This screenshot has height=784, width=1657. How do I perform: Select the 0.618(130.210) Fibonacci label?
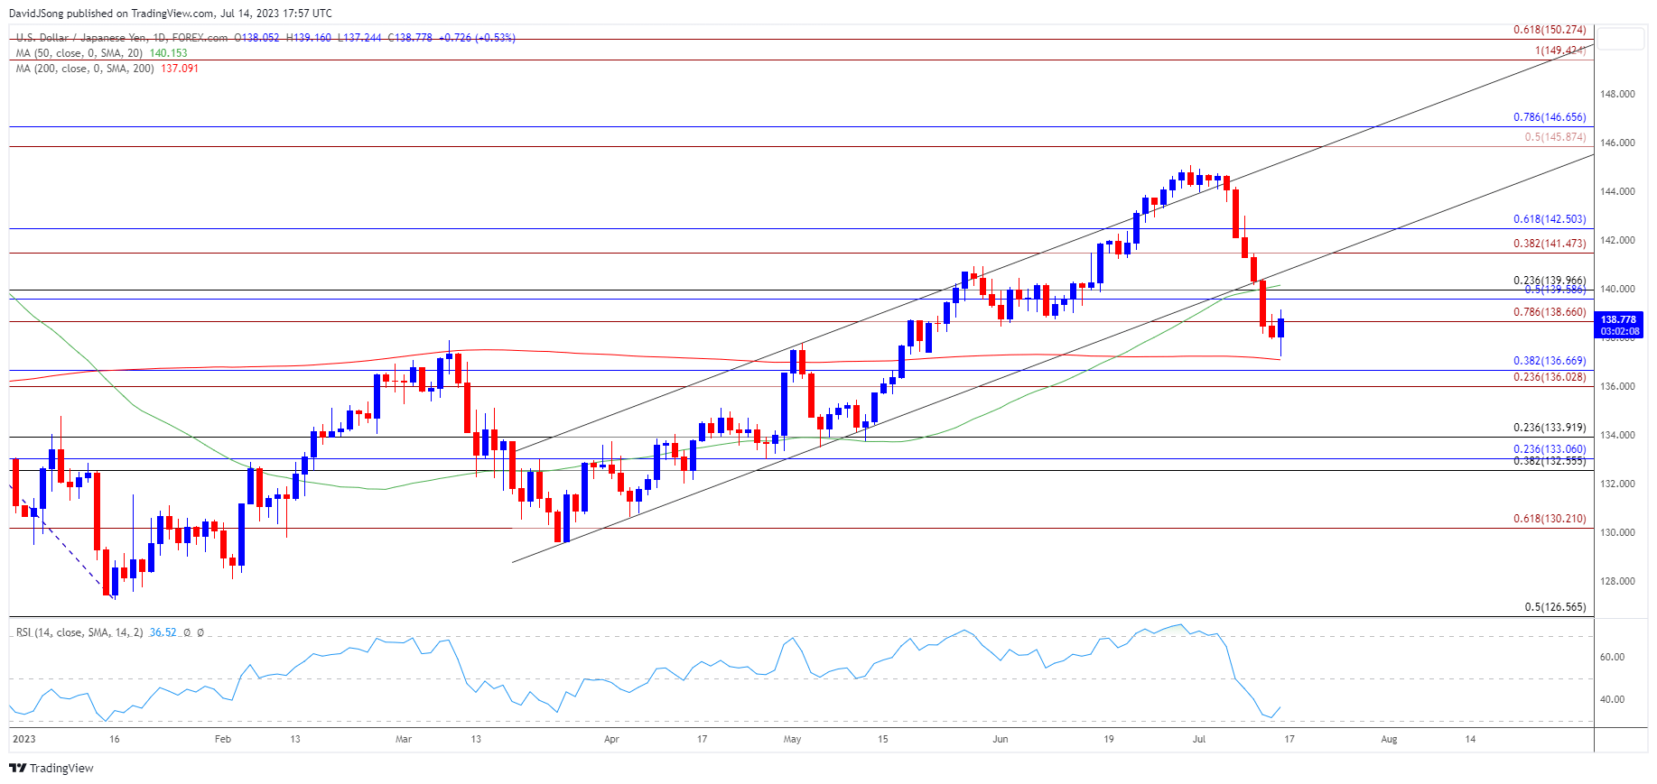pyautogui.click(x=1550, y=519)
